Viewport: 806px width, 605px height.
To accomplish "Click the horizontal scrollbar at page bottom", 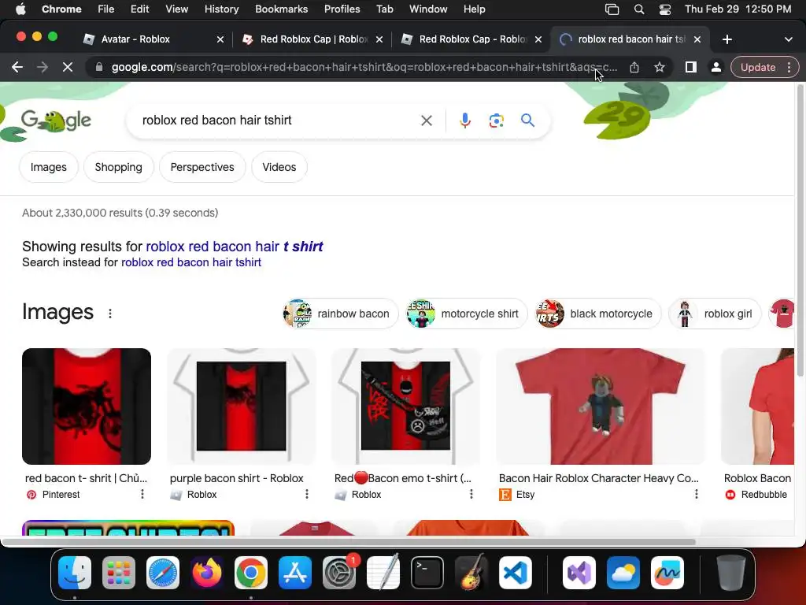I will click(x=349, y=542).
